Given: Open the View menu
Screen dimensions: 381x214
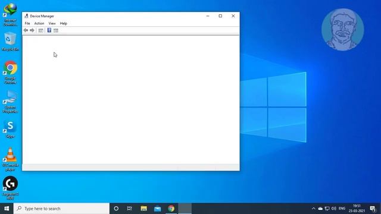Looking at the screenshot, I should pos(52,24).
